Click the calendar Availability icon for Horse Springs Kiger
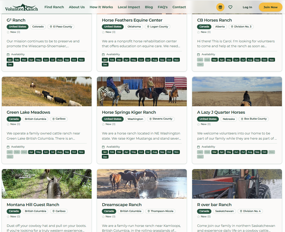285x232 pixels. coord(103,147)
